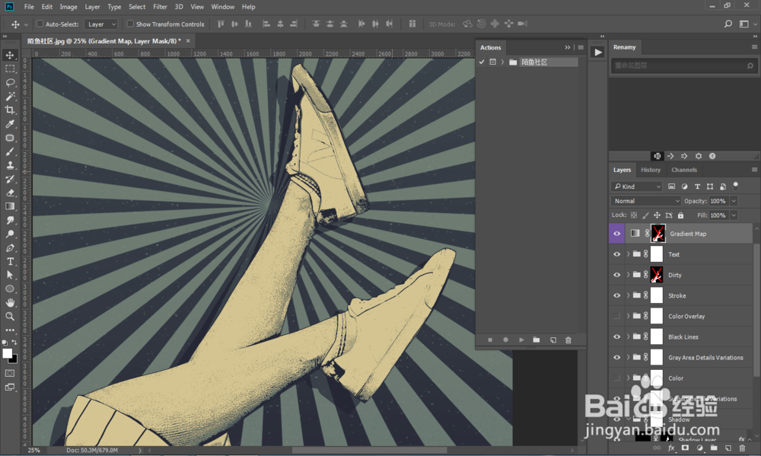This screenshot has height=456, width=761.
Task: Select the Zoom tool
Action: (x=10, y=316)
